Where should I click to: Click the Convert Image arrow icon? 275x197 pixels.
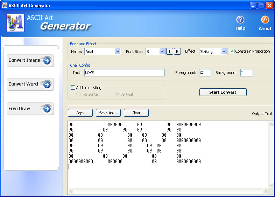pos(47,61)
